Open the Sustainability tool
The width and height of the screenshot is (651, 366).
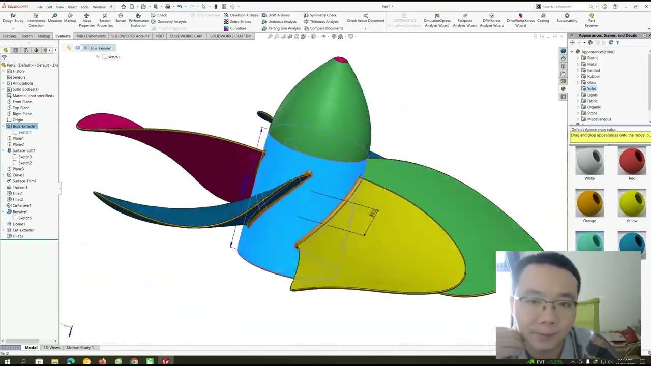coord(567,18)
